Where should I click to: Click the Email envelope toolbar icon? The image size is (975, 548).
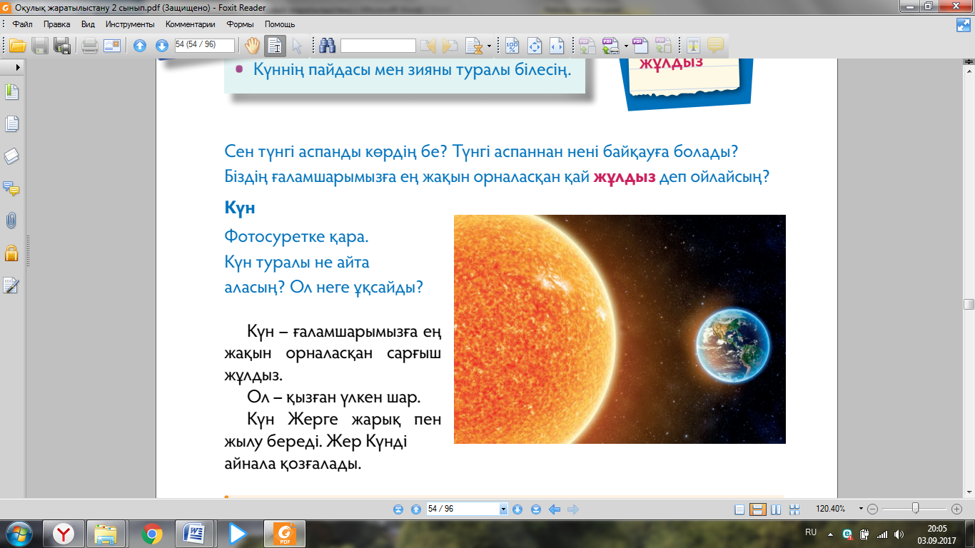(112, 46)
